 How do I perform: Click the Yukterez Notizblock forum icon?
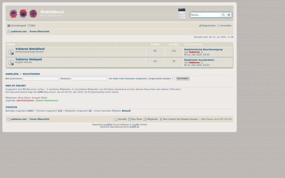(11, 52)
